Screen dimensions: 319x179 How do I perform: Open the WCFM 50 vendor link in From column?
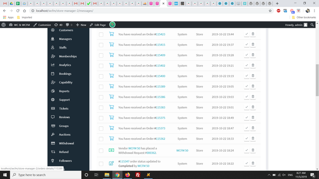coord(182,150)
